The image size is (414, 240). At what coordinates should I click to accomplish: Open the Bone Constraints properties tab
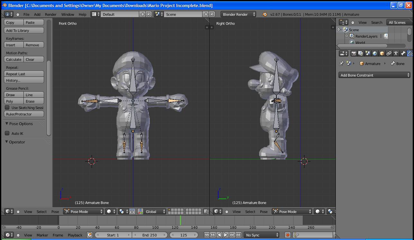pyautogui.click(x=410, y=53)
